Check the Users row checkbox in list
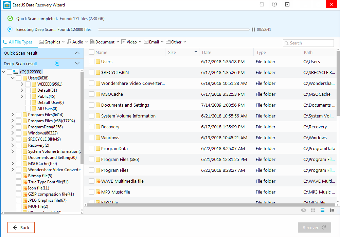 pos(92,61)
